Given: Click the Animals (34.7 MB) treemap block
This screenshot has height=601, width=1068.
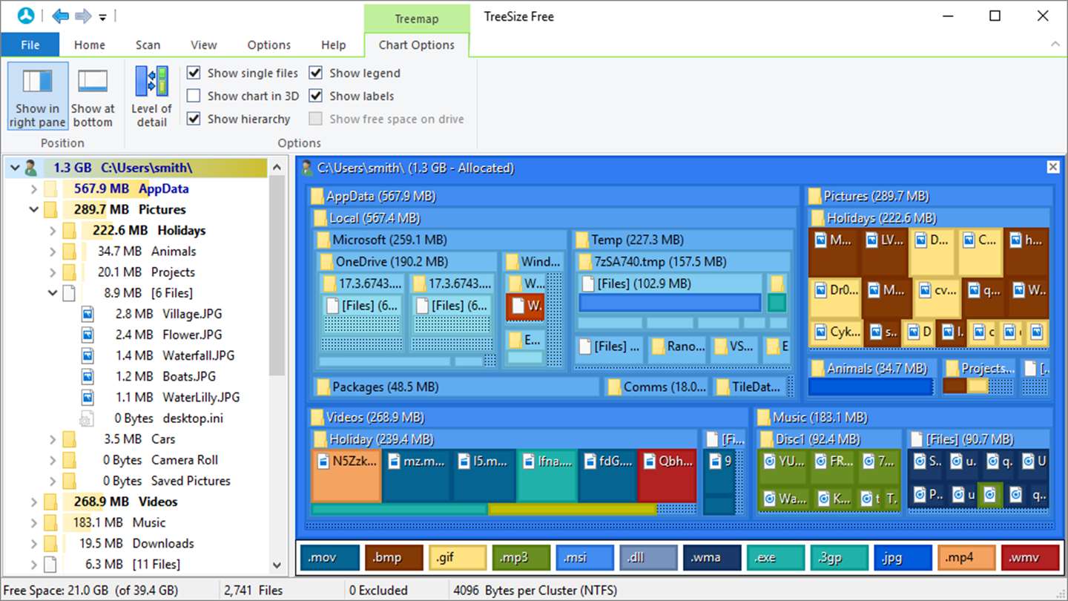Looking at the screenshot, I should (871, 377).
